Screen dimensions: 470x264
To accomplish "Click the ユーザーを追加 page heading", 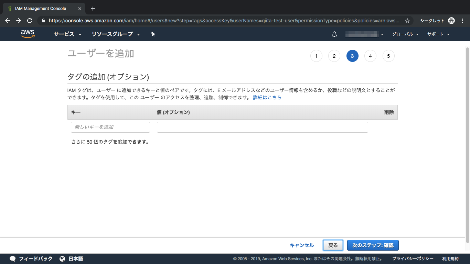I will [101, 53].
